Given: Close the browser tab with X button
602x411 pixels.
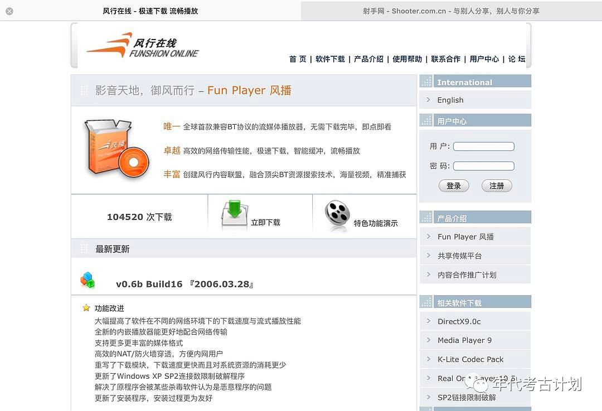Looking at the screenshot, I should (9, 11).
